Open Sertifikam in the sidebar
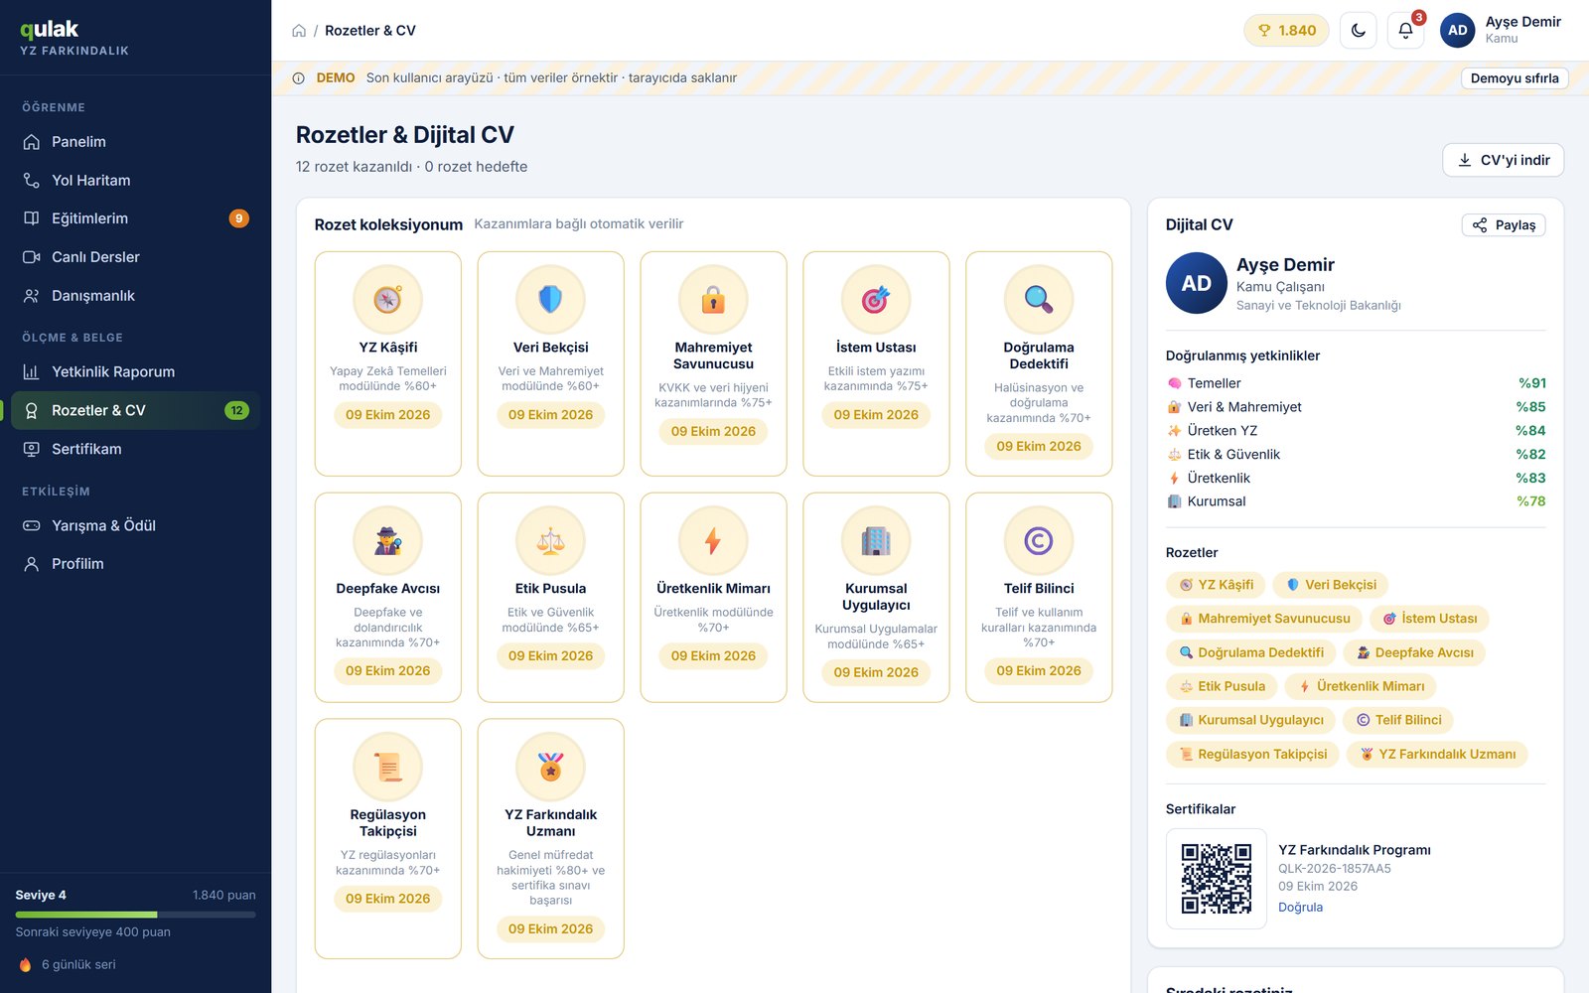Viewport: 1589px width, 993px height. [x=135, y=449]
